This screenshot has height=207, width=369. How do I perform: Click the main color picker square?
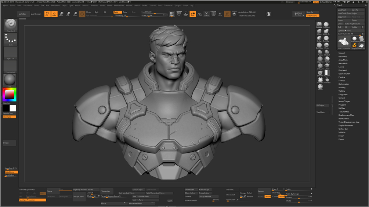tap(10, 95)
